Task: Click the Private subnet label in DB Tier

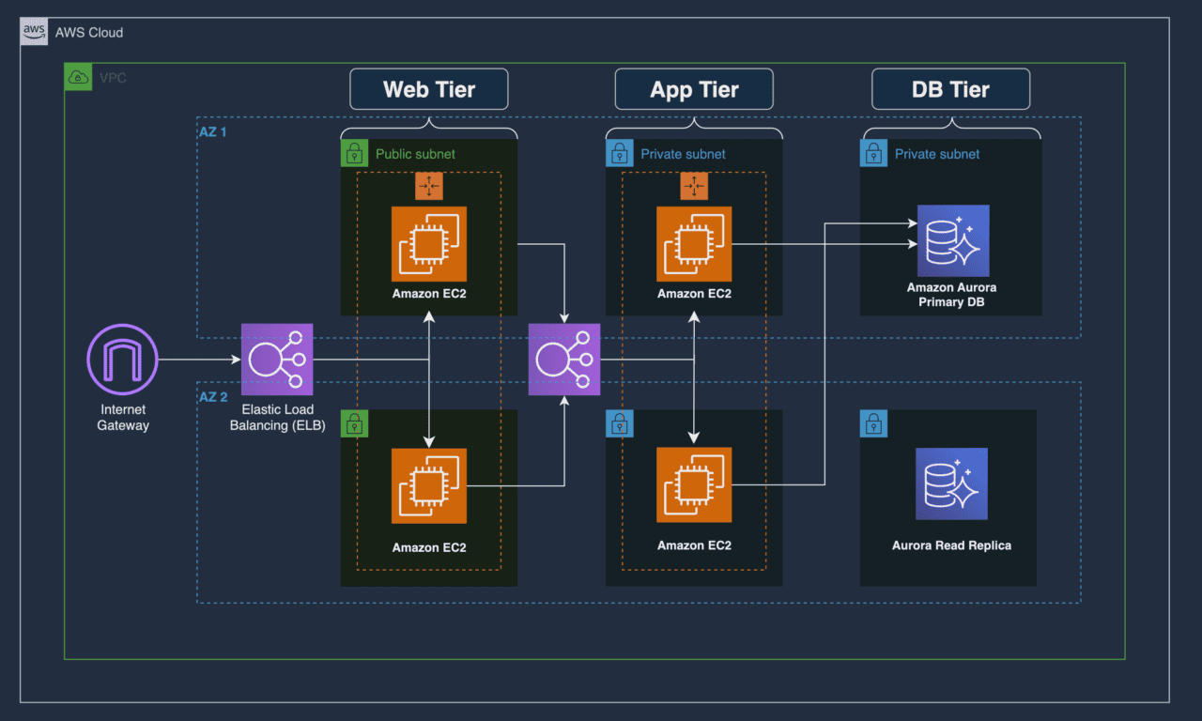Action: (937, 154)
